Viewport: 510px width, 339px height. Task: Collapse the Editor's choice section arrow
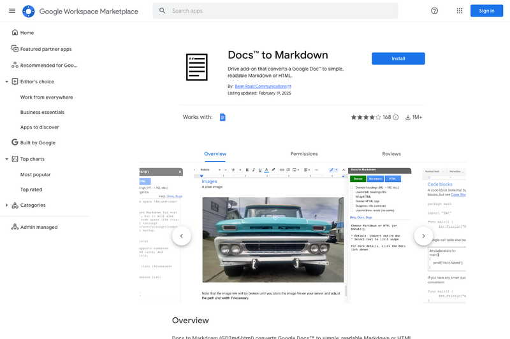click(6, 81)
